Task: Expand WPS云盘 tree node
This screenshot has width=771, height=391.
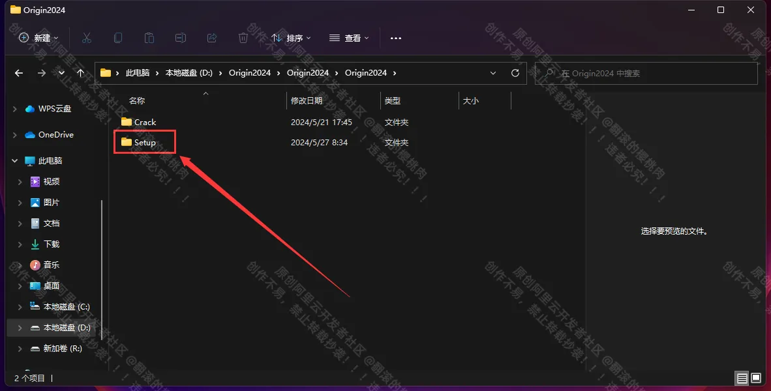Action: [14, 109]
